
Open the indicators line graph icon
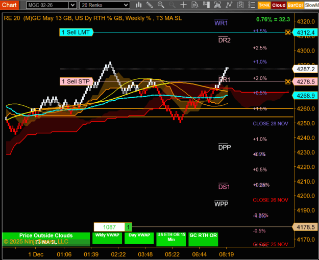229,5
